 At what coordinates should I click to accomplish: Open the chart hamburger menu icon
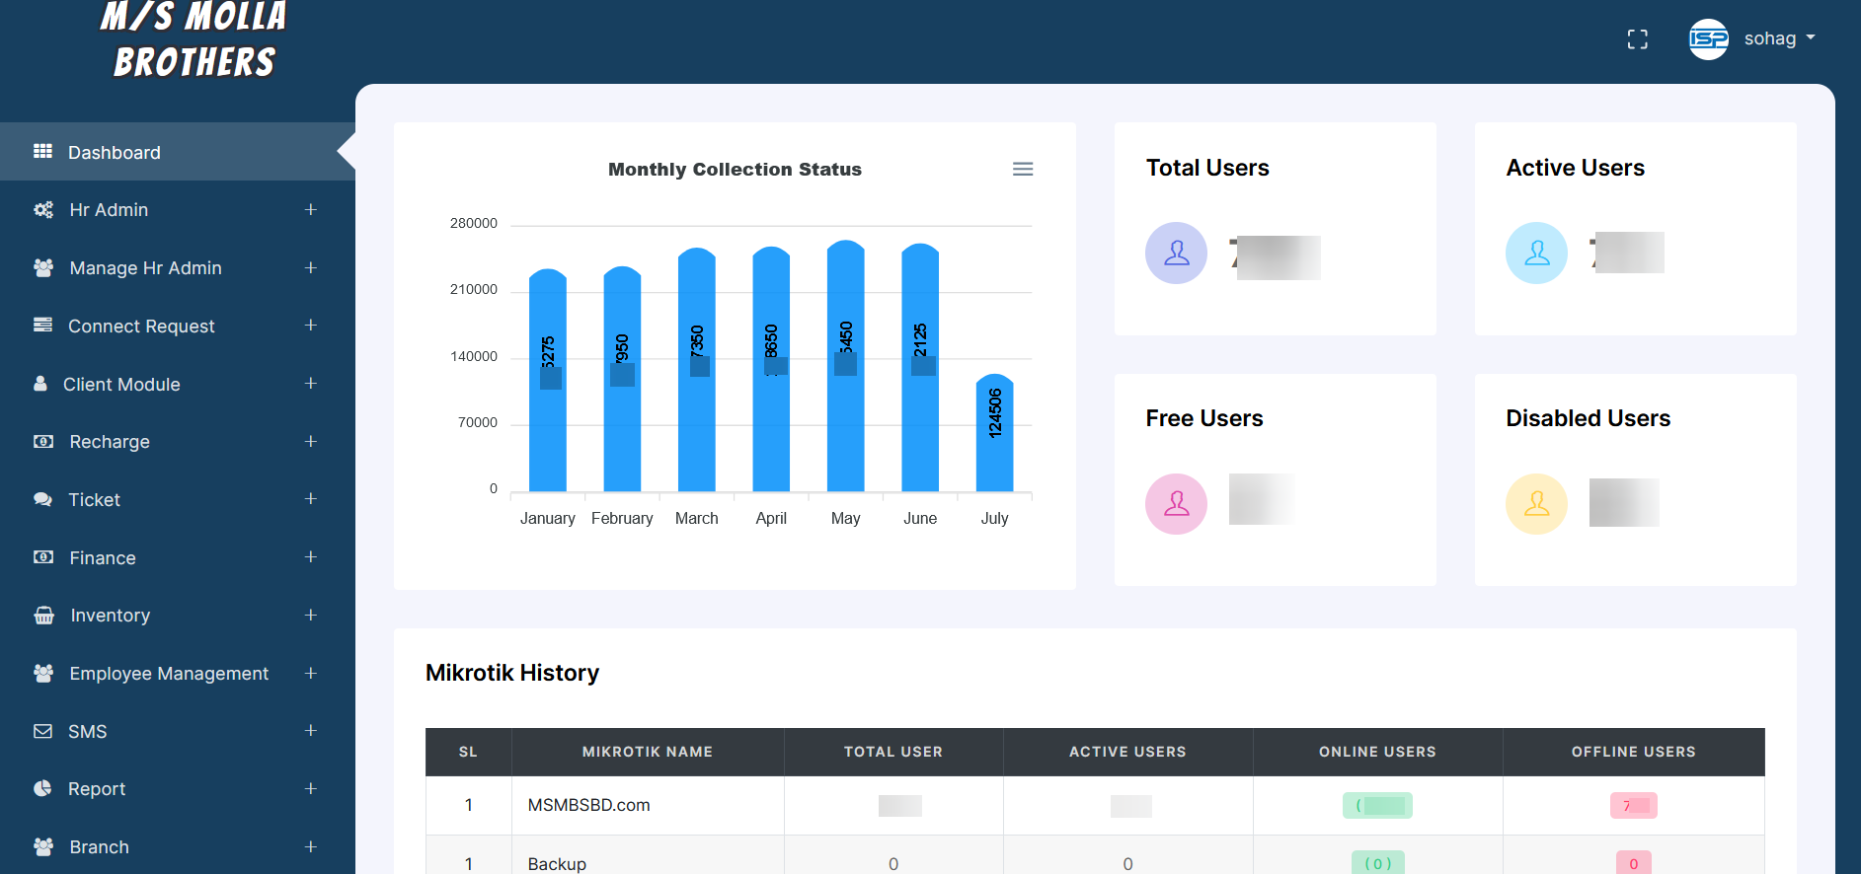pyautogui.click(x=1023, y=170)
